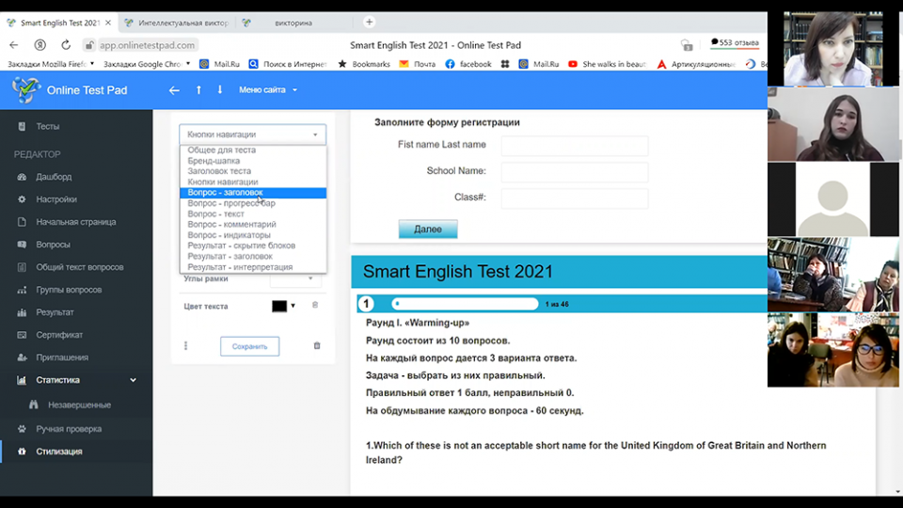Click the Группы вопросов icon
Viewport: 903px width, 508px height.
point(22,290)
